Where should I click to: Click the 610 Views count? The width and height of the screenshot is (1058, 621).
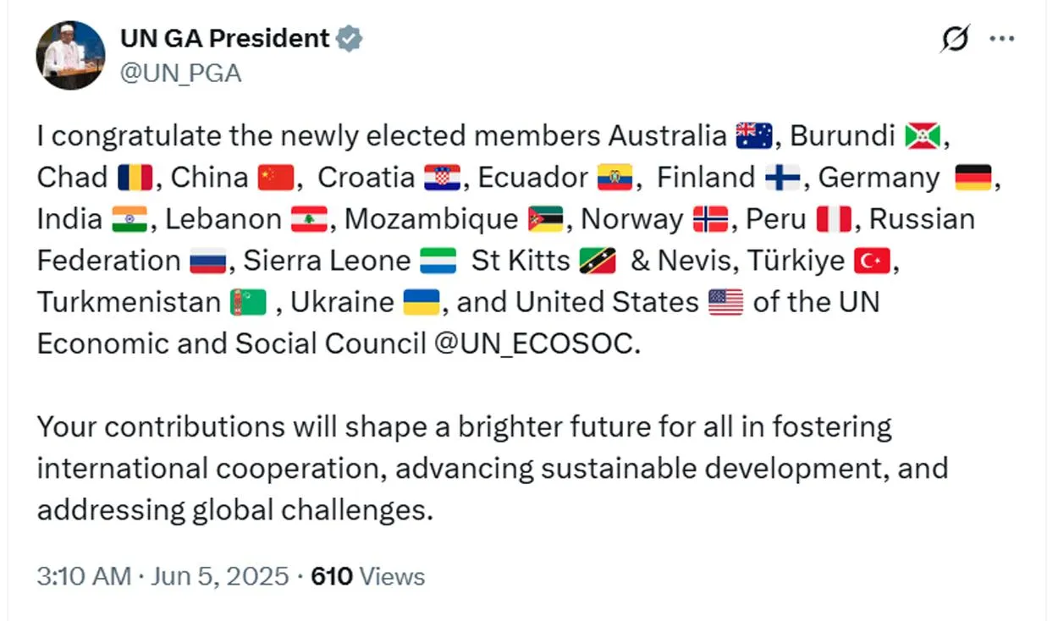pos(368,577)
